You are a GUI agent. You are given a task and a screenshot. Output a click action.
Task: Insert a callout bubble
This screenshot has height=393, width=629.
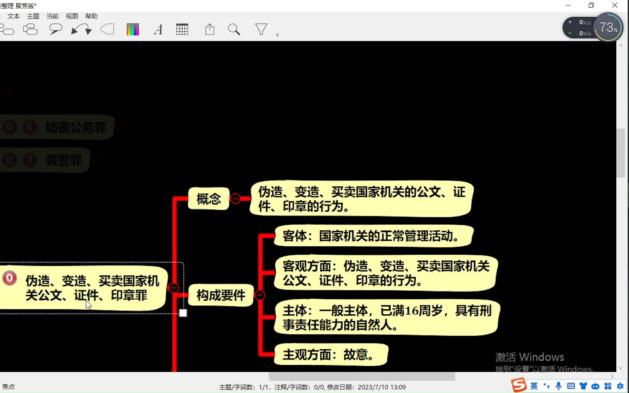(55, 29)
